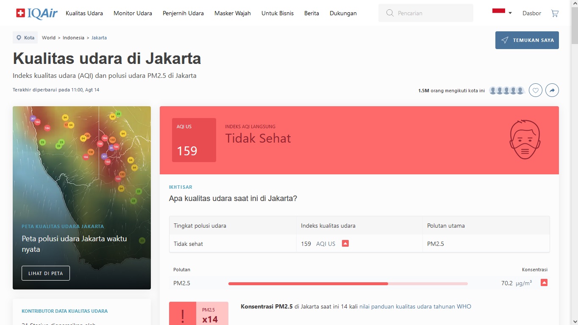578x325 pixels.
Task: Select the Masker Wajah menu item
Action: coord(233,13)
